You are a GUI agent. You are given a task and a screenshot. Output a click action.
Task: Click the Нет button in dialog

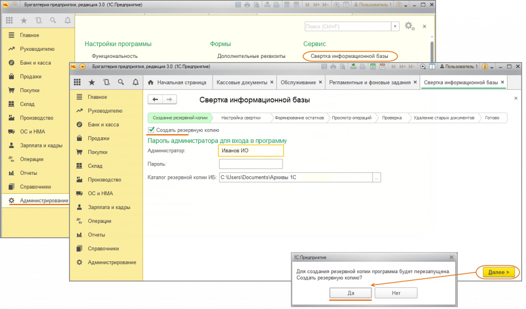pyautogui.click(x=396, y=293)
